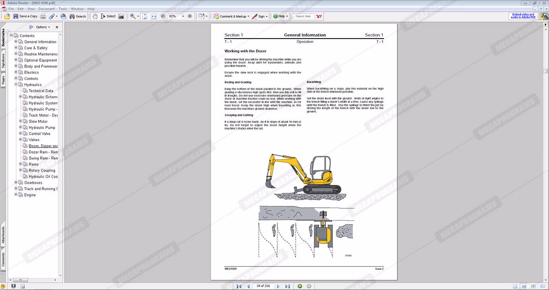Click the Yahoo search icon
The height and width of the screenshot is (290, 549).
319,16
